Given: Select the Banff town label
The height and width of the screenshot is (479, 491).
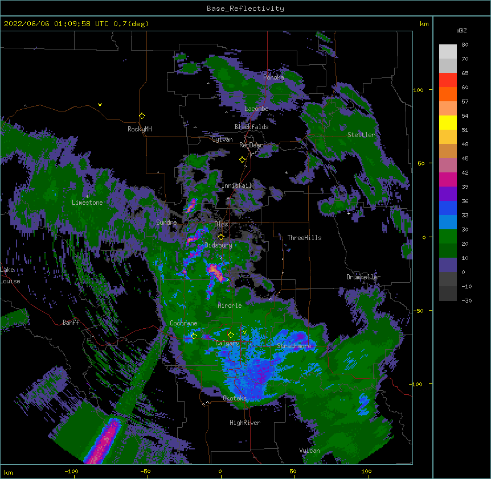Looking at the screenshot, I should coord(71,323).
